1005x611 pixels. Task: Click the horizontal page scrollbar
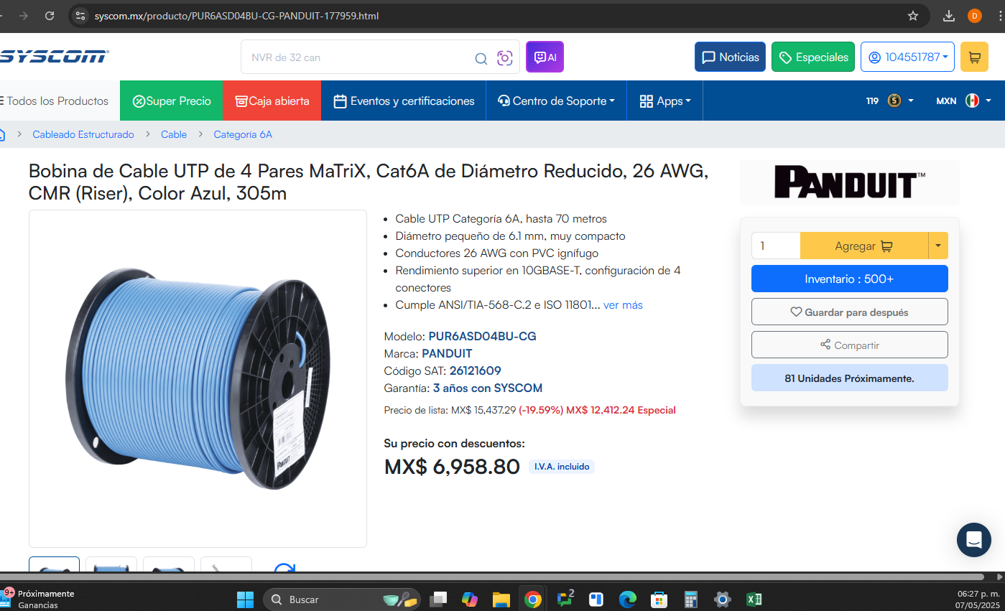point(492,577)
